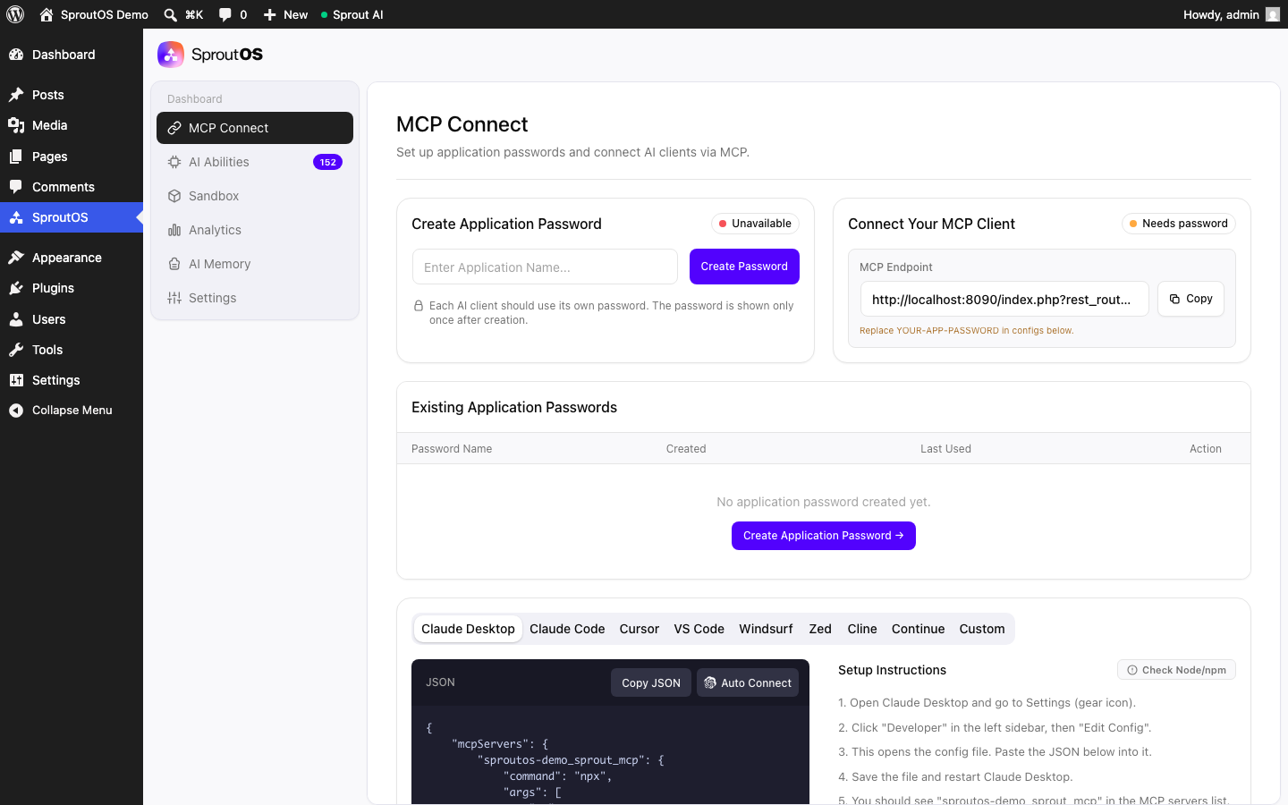
Task: Click the Last Used column header
Action: tap(945, 449)
